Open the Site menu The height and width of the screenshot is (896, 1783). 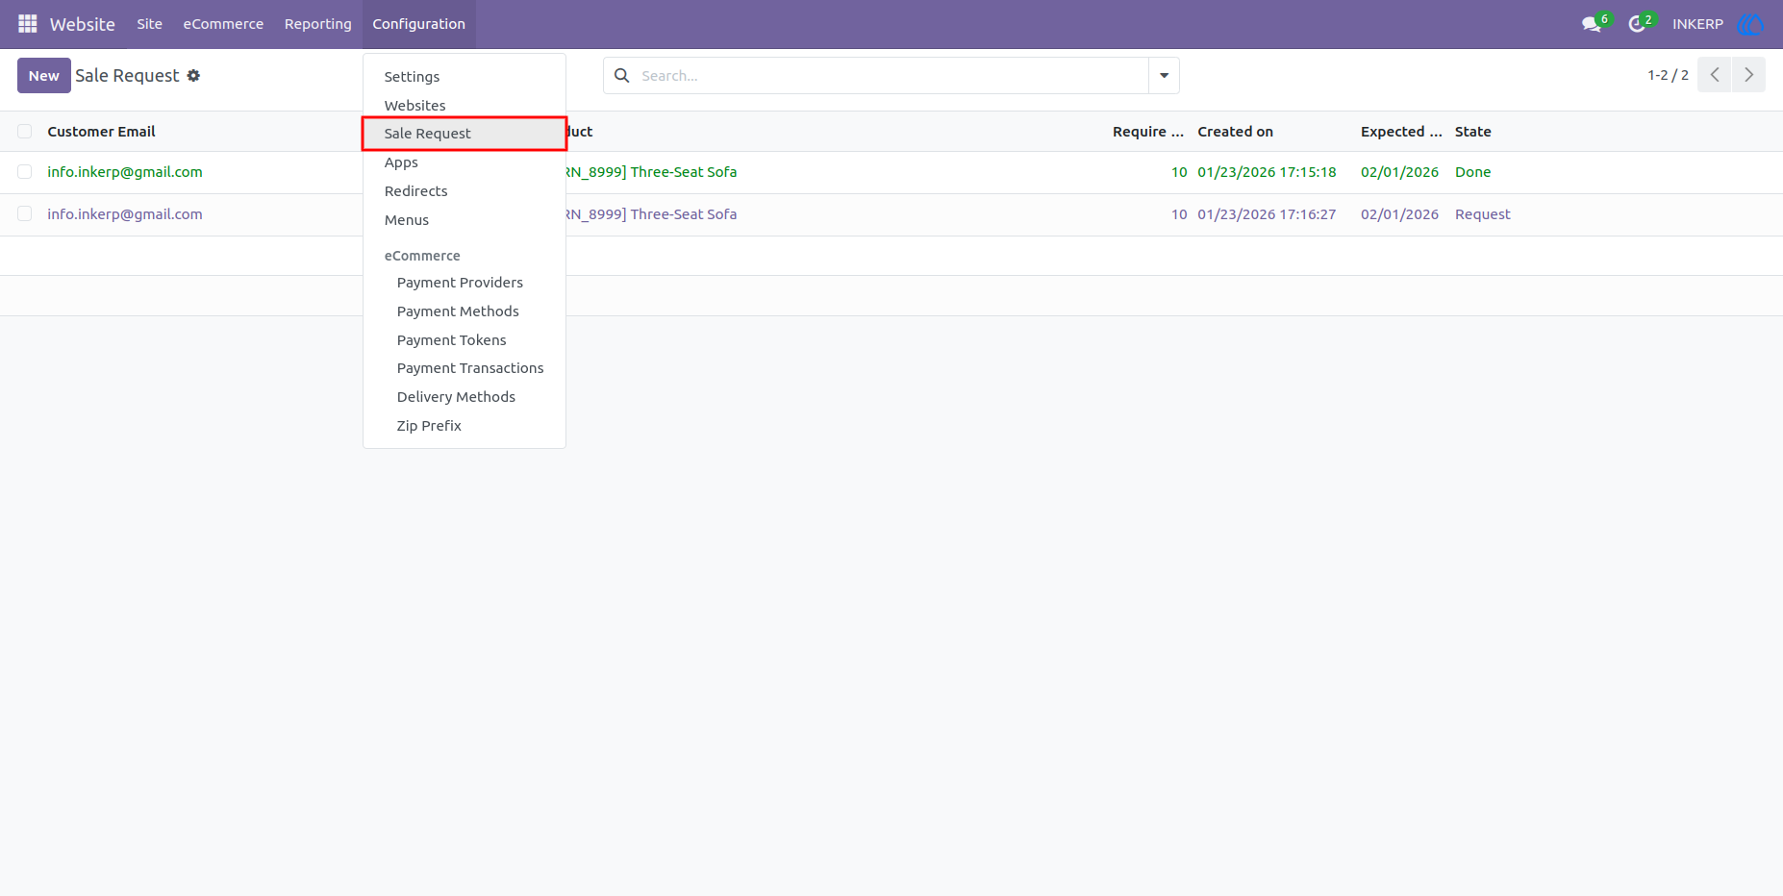click(x=149, y=24)
